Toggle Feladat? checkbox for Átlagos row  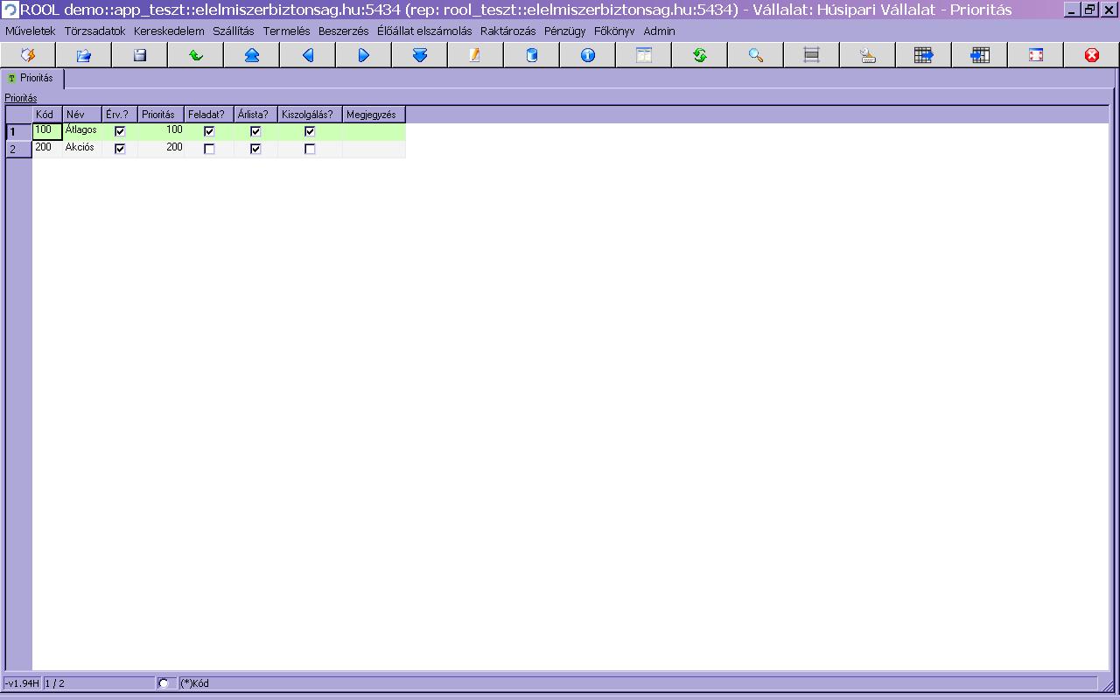[209, 131]
